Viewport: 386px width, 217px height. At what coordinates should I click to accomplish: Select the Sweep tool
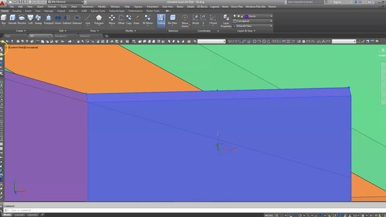(x=38, y=19)
